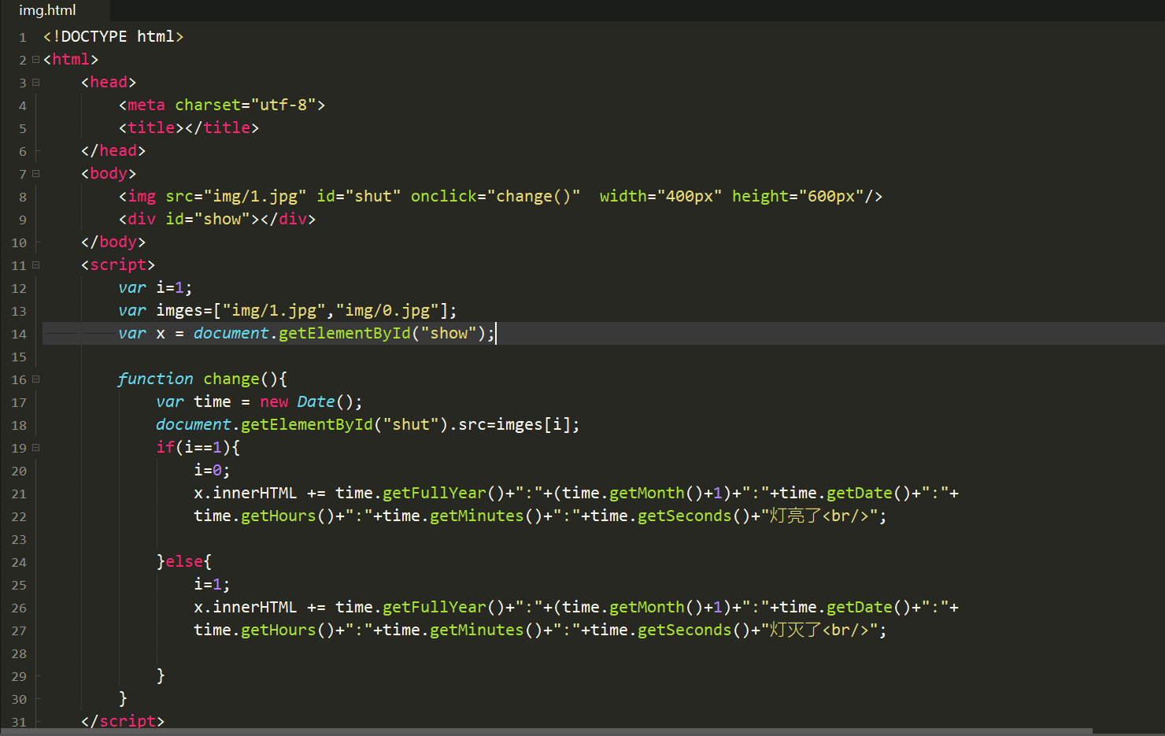Click 'getMonth' on line 21
Image resolution: width=1165 pixels, height=736 pixels.
(647, 493)
